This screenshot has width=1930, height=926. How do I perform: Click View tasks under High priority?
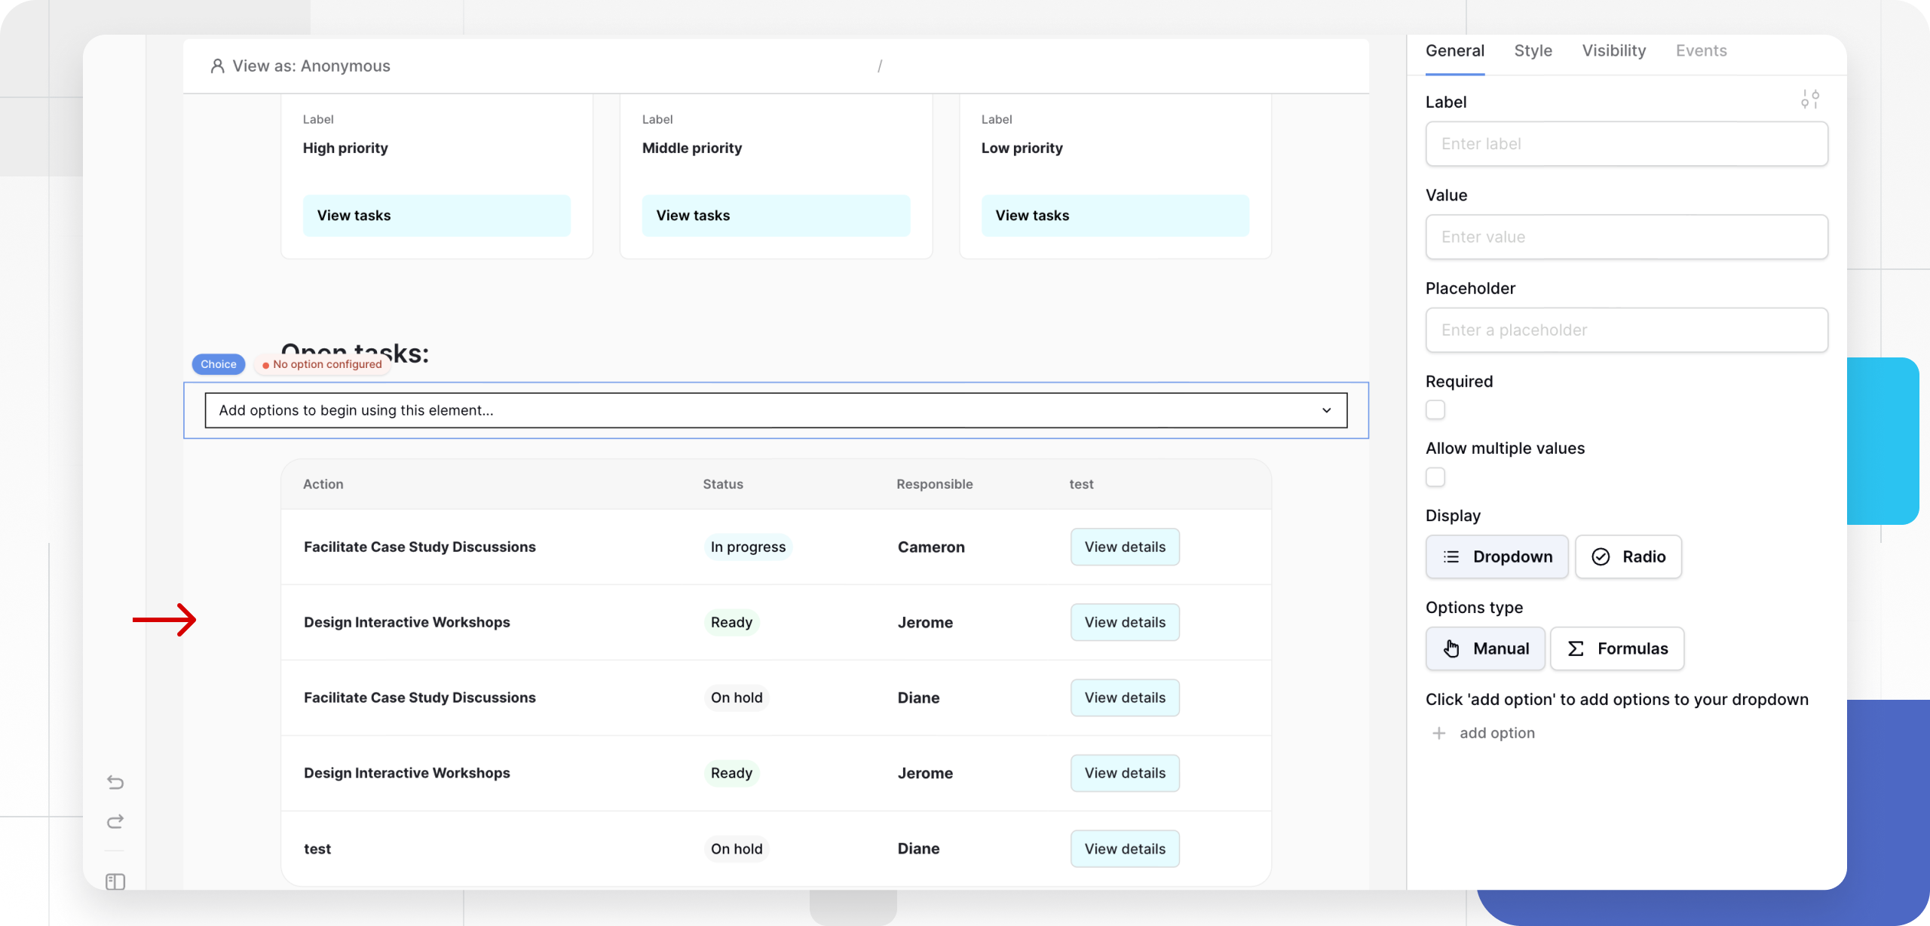[x=437, y=215]
